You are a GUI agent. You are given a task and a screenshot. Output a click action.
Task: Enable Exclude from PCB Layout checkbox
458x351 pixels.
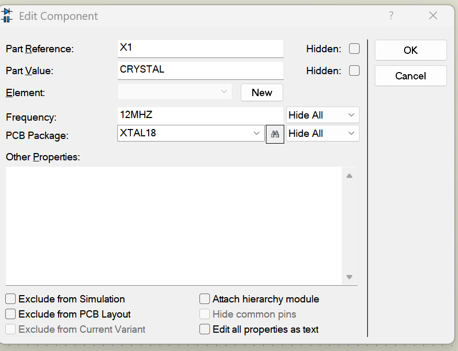[x=10, y=314]
